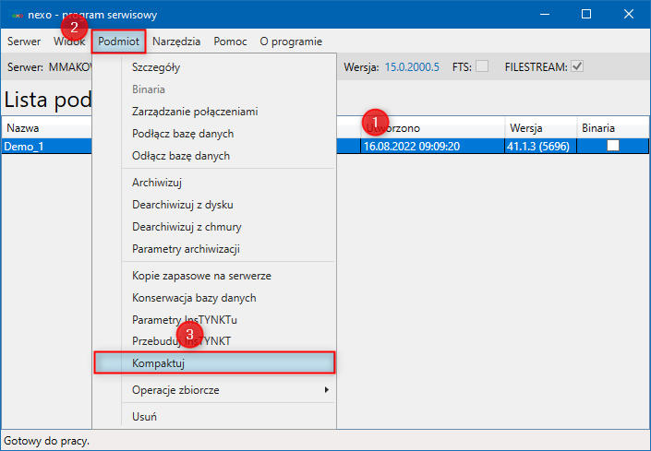Viewport: 651px width, 451px height.
Task: Click the 41.1.3 (5696) version cell
Action: [x=540, y=147]
